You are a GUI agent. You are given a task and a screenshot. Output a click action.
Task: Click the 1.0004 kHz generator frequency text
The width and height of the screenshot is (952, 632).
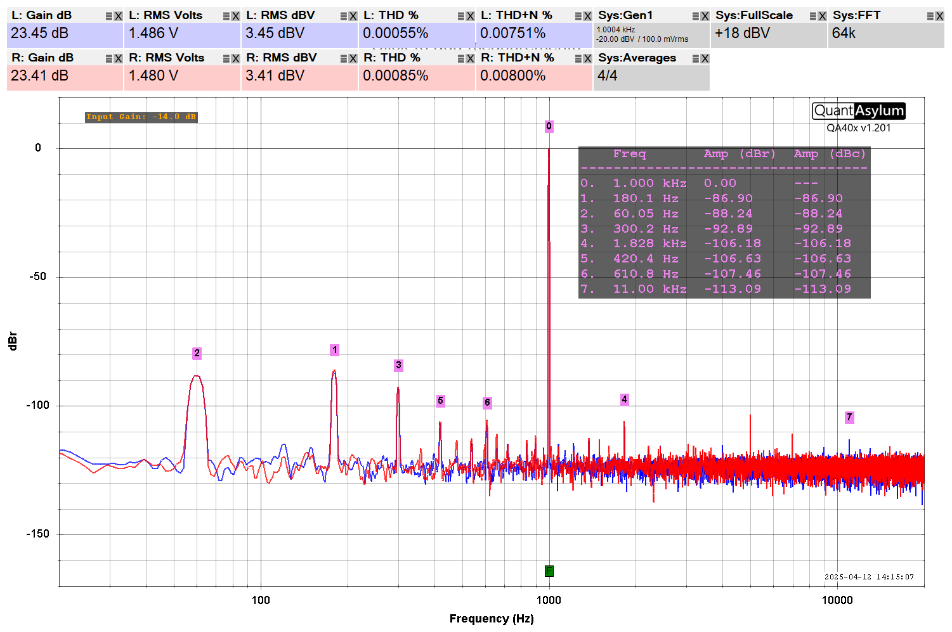tap(616, 30)
